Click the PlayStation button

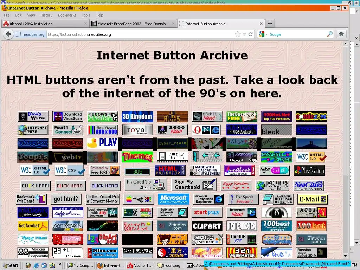(309, 171)
